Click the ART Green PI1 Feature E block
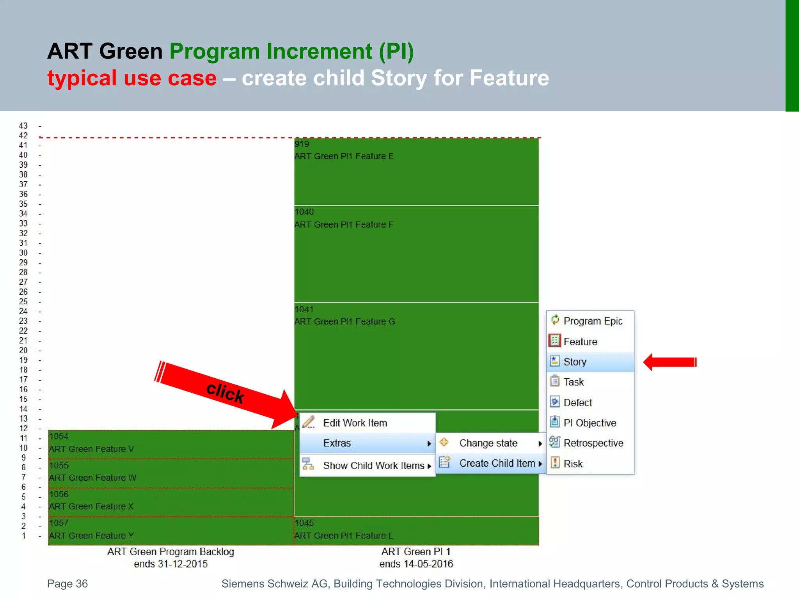The image size is (799, 599). [416, 172]
